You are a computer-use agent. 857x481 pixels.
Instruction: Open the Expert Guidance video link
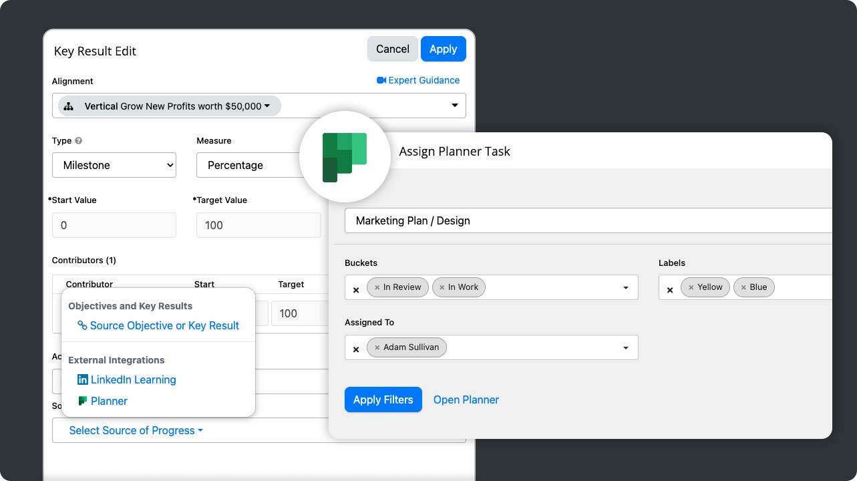tap(418, 80)
